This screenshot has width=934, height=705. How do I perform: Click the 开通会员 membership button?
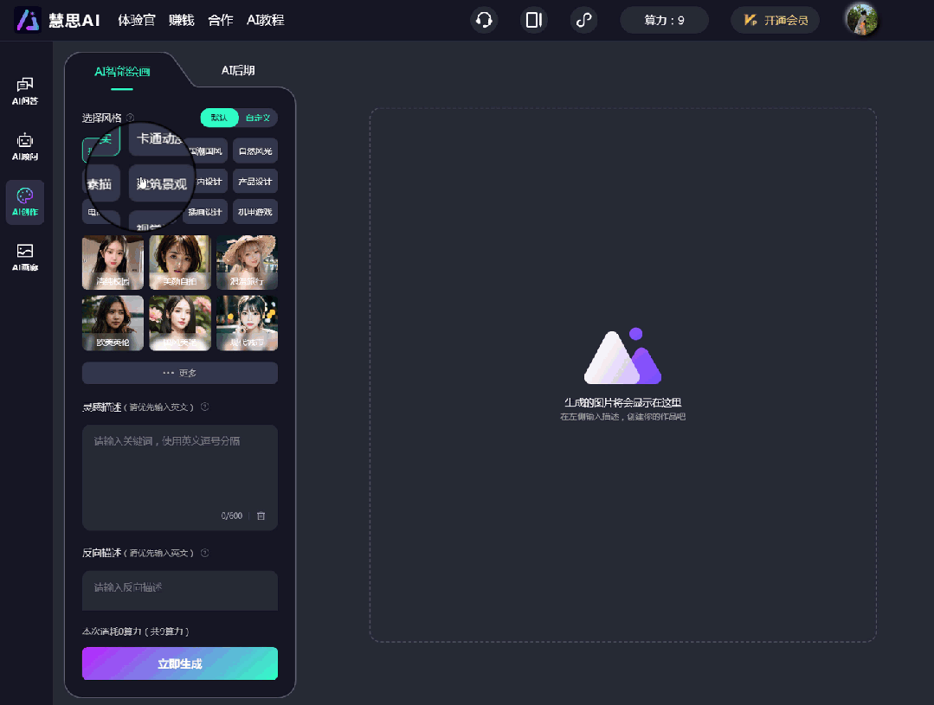click(776, 20)
